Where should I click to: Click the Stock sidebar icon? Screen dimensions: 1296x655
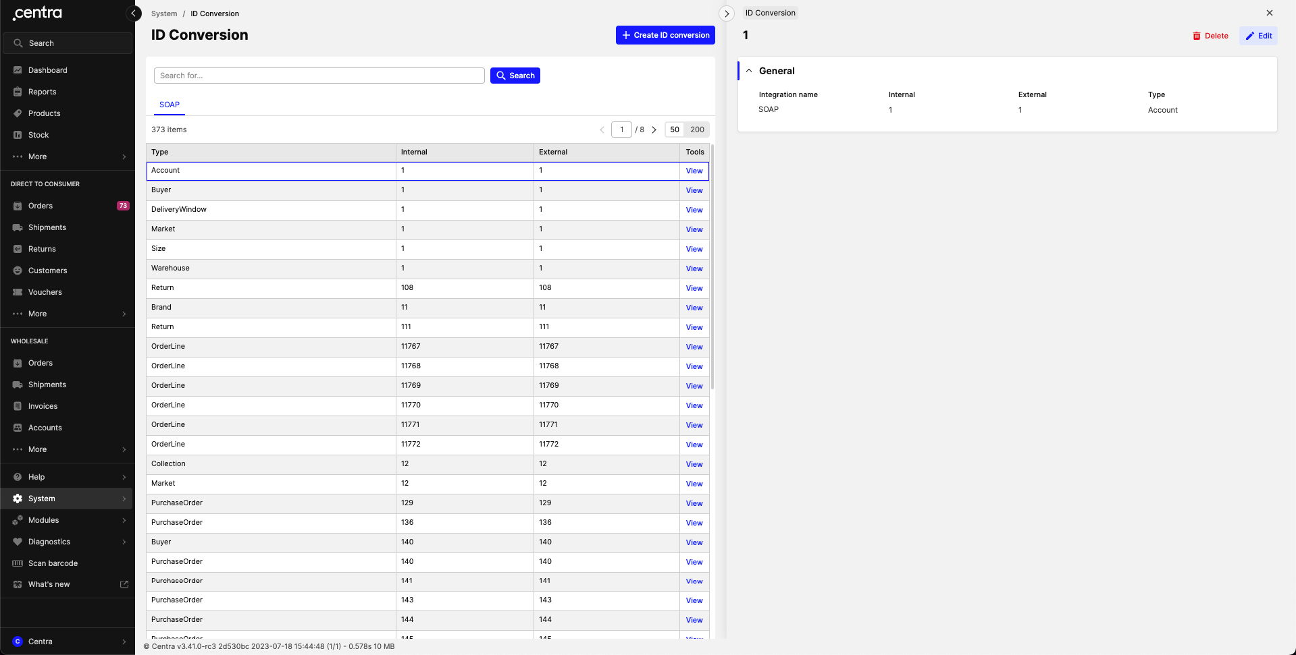tap(18, 135)
